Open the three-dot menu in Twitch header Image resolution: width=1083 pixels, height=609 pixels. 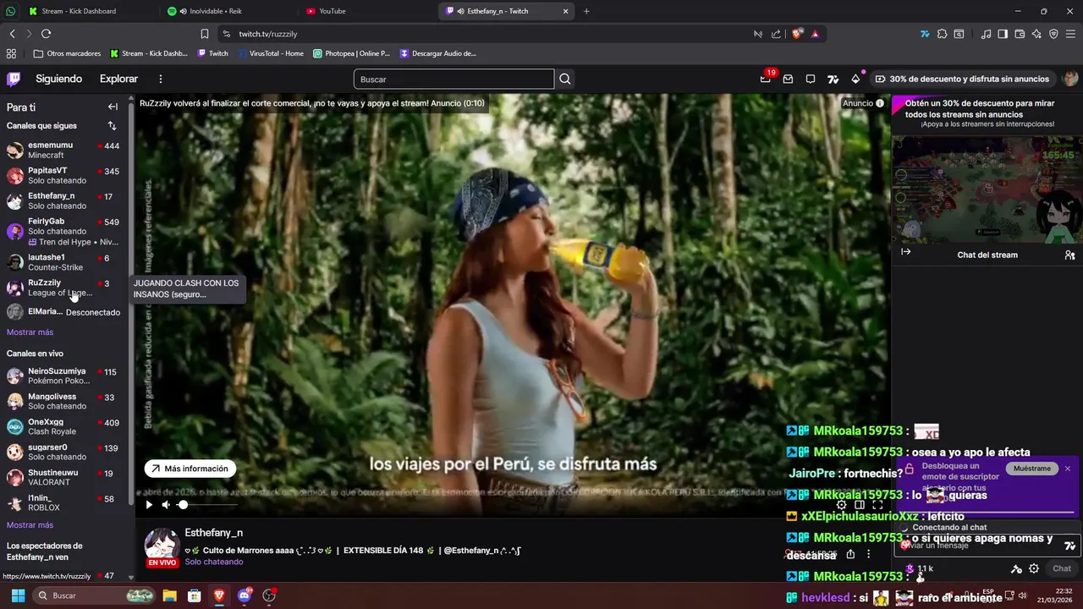click(161, 79)
